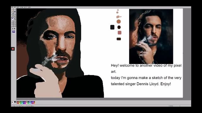Pick the Eraser tool
This screenshot has width=202, height=113.
coord(12,11)
